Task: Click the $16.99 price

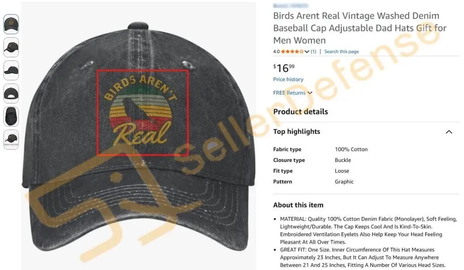Action: point(284,68)
